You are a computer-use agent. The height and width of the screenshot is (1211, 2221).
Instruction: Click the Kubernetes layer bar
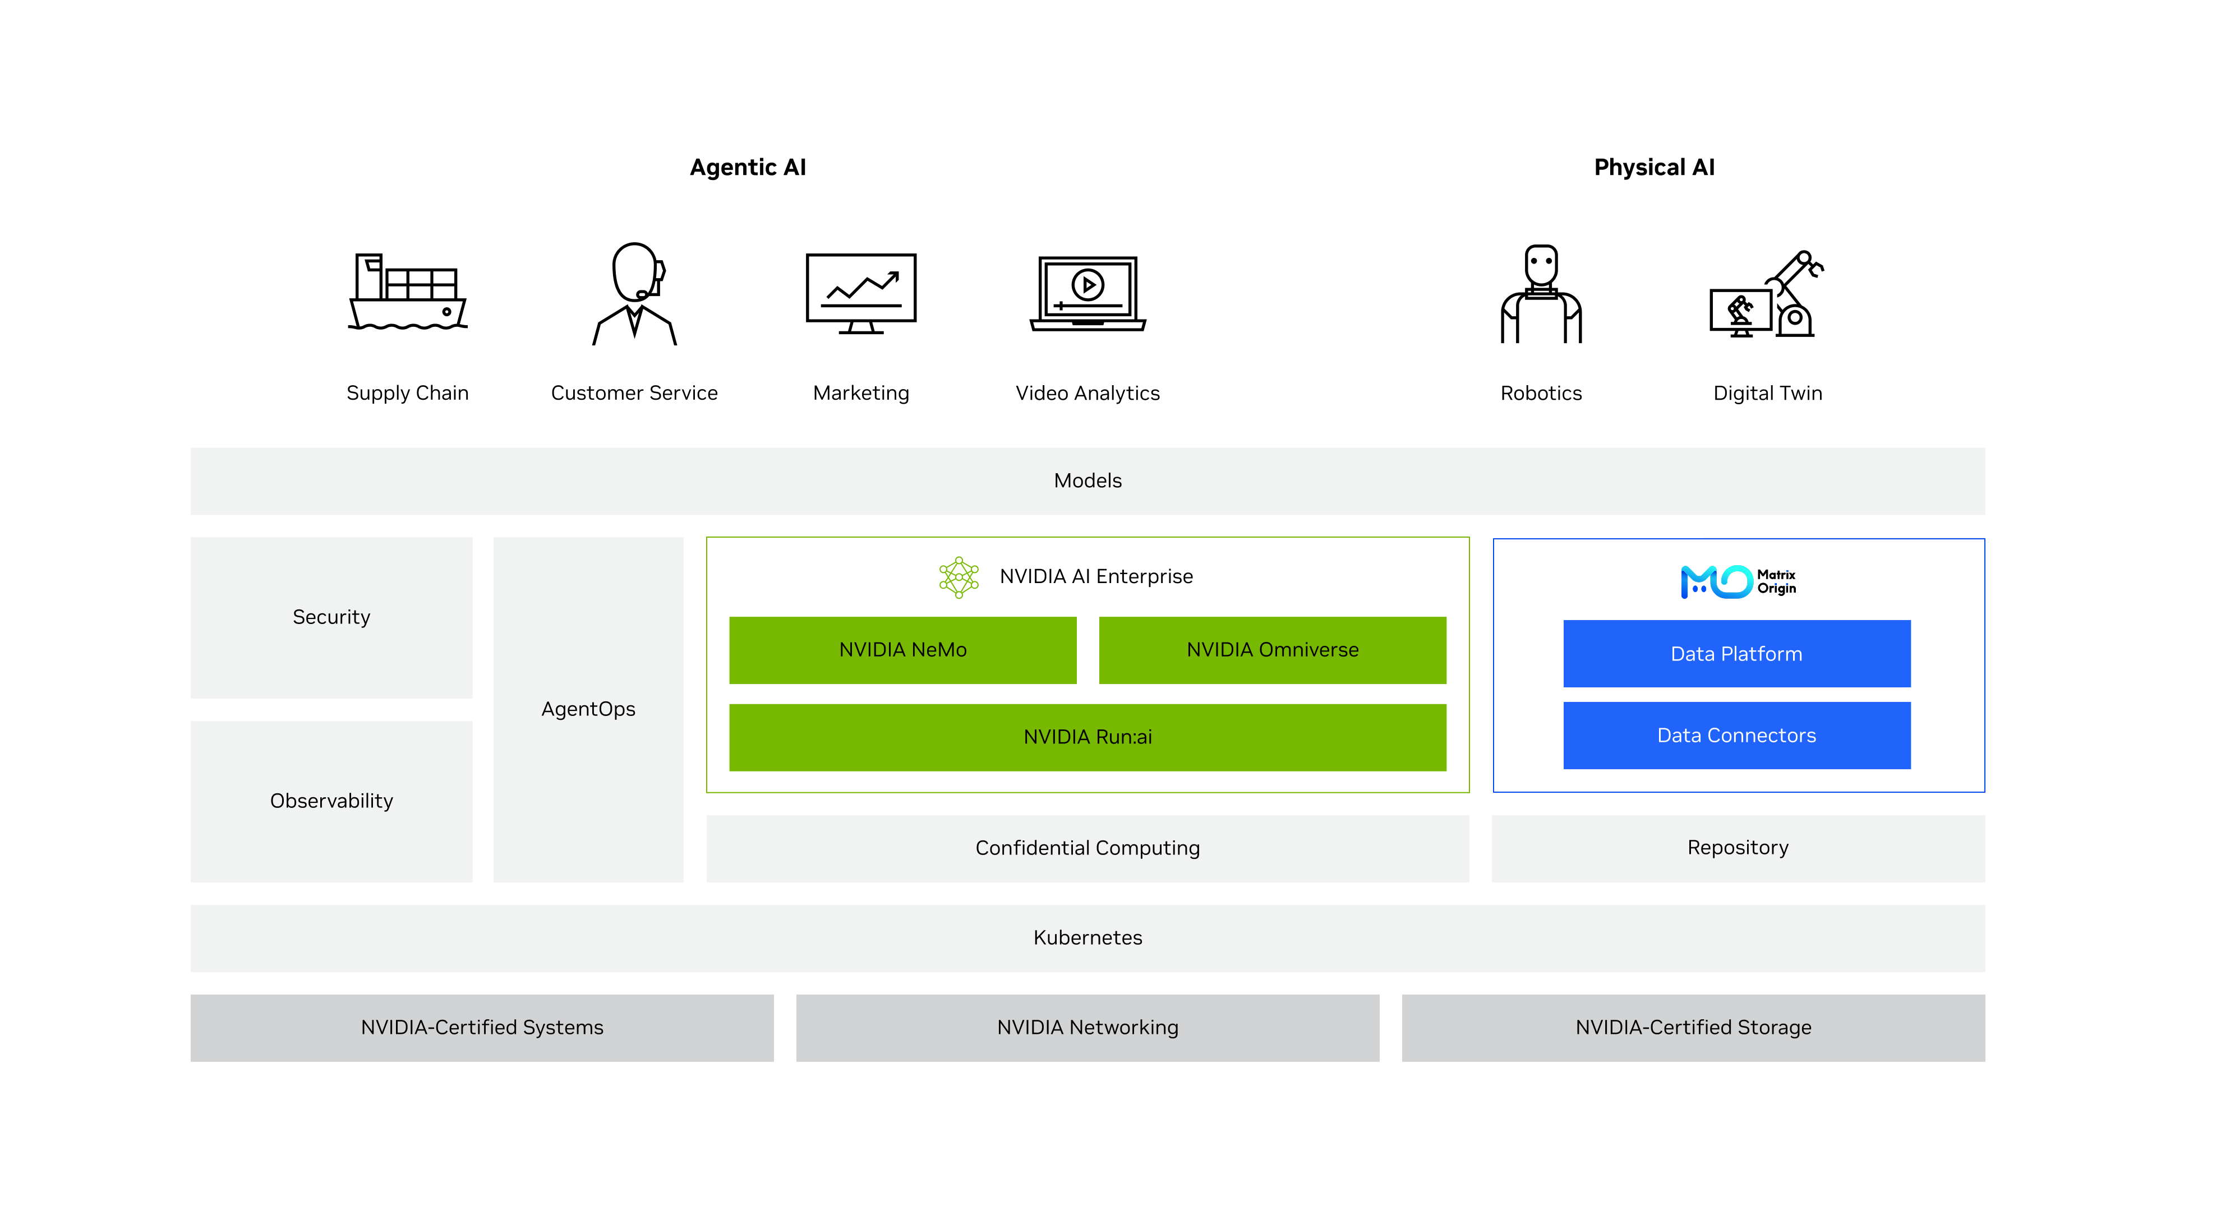(1088, 939)
